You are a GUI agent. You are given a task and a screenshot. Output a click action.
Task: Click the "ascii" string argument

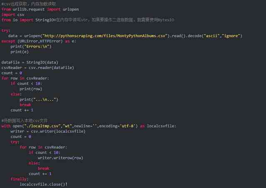[x=212, y=36]
